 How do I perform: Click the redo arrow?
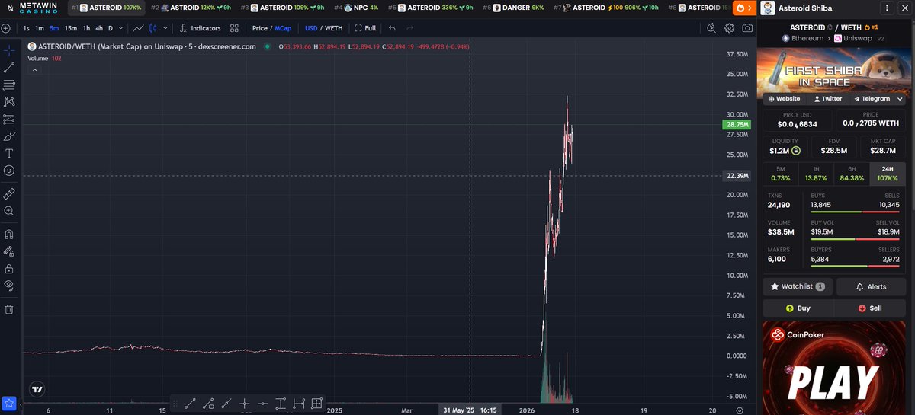tap(410, 28)
